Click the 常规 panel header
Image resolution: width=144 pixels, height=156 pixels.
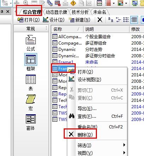pos(31,29)
